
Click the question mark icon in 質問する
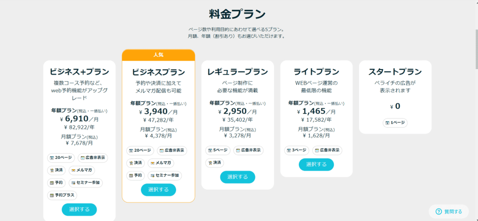click(439, 212)
